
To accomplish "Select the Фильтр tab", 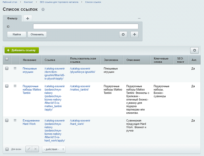I will pos(12,18).
